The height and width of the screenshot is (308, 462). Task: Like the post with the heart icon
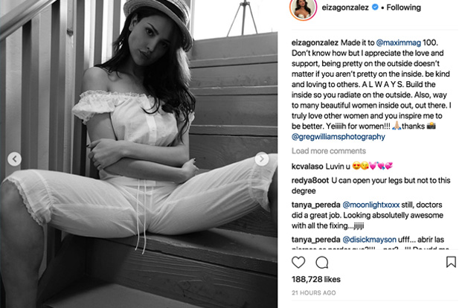298,262
